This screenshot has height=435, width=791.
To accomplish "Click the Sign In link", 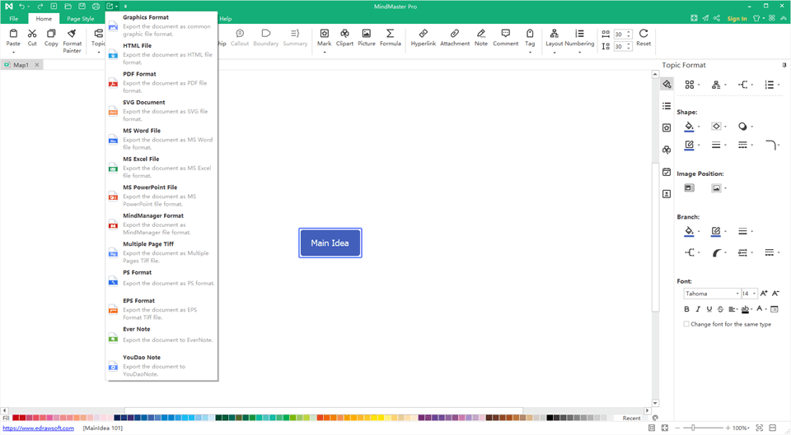I will pyautogui.click(x=737, y=18).
